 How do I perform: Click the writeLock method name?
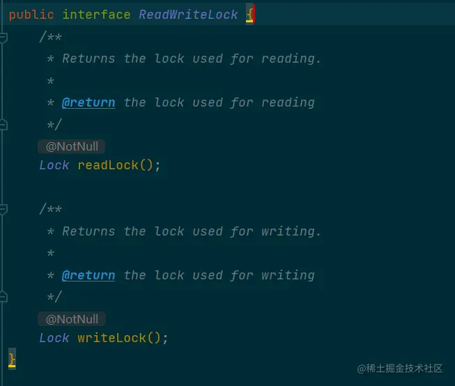(x=111, y=338)
